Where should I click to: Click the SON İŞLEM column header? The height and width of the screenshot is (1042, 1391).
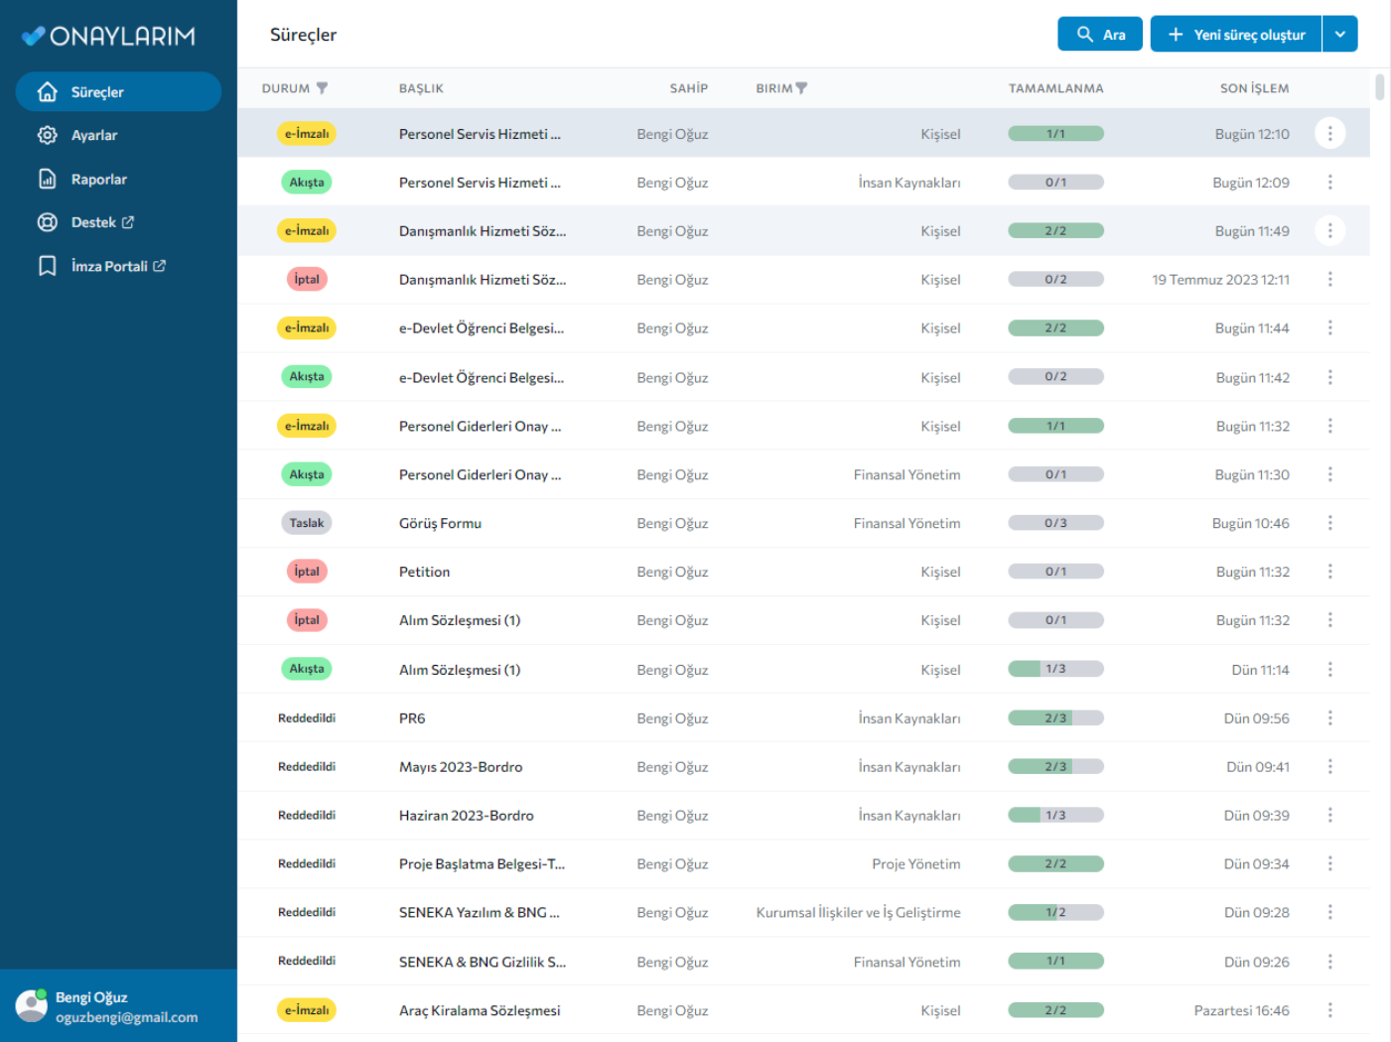pyautogui.click(x=1254, y=88)
